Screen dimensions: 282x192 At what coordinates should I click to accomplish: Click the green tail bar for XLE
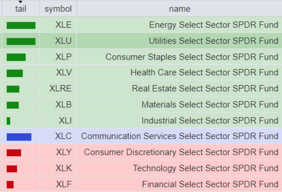point(21,26)
